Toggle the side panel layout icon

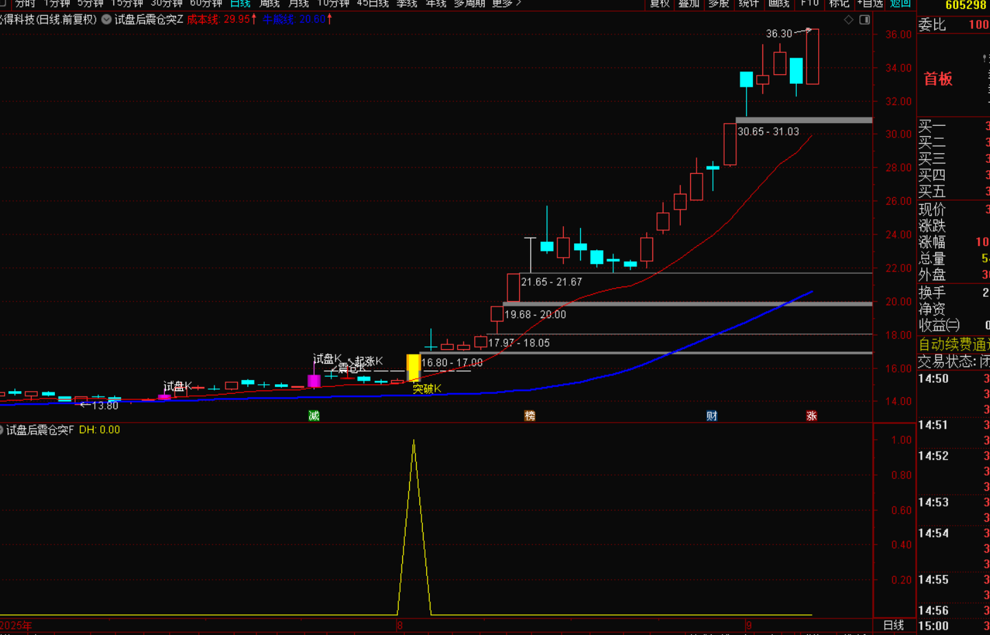pyautogui.click(x=865, y=20)
